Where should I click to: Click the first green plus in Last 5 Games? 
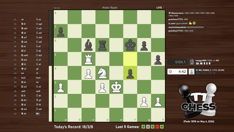143,127
